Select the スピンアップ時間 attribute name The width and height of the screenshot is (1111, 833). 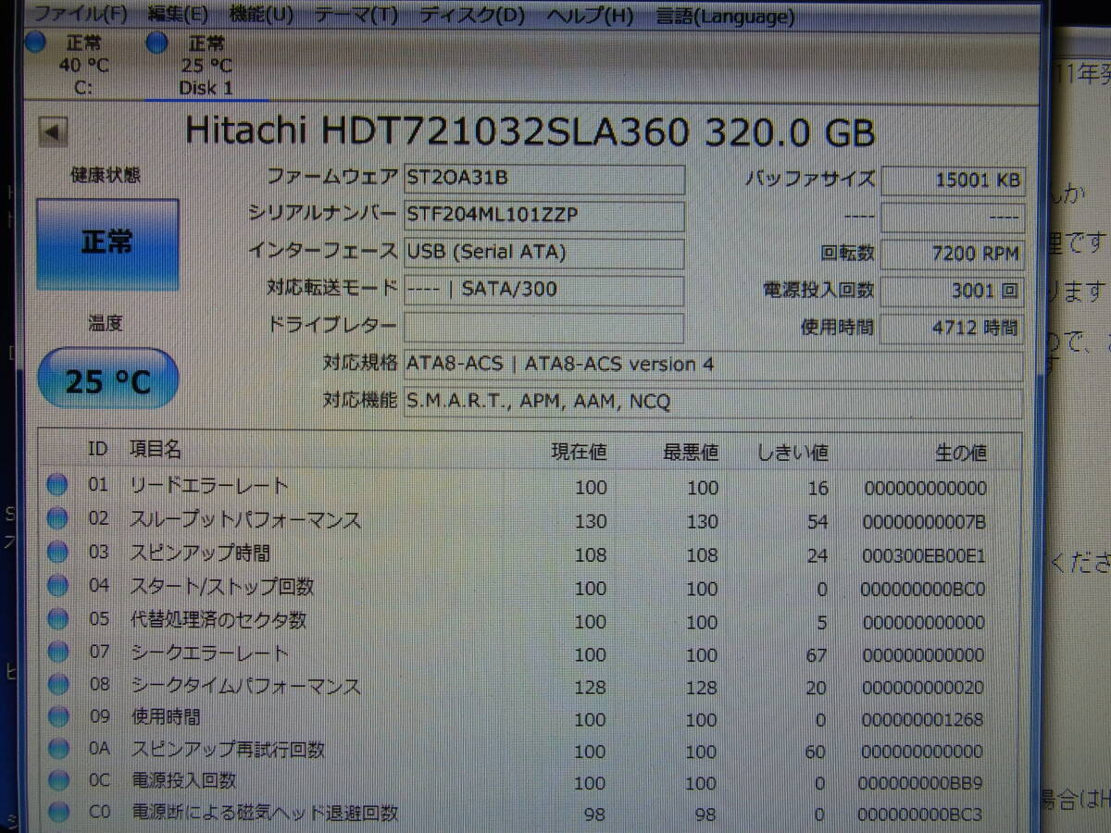click(x=200, y=553)
